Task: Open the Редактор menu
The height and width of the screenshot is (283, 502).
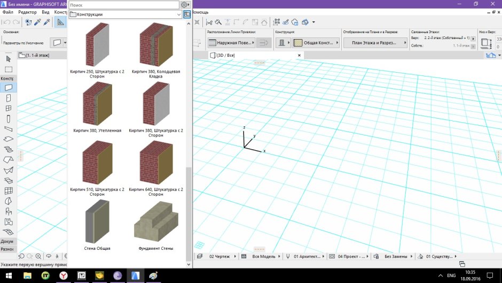Action: (27, 12)
